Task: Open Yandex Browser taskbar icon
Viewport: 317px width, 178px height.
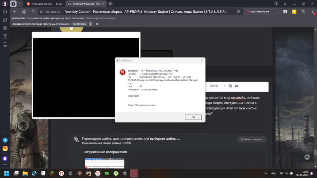Action: [98, 173]
